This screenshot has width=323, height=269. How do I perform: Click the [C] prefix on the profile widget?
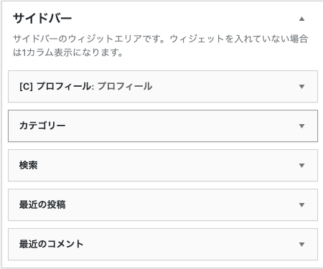coord(26,87)
